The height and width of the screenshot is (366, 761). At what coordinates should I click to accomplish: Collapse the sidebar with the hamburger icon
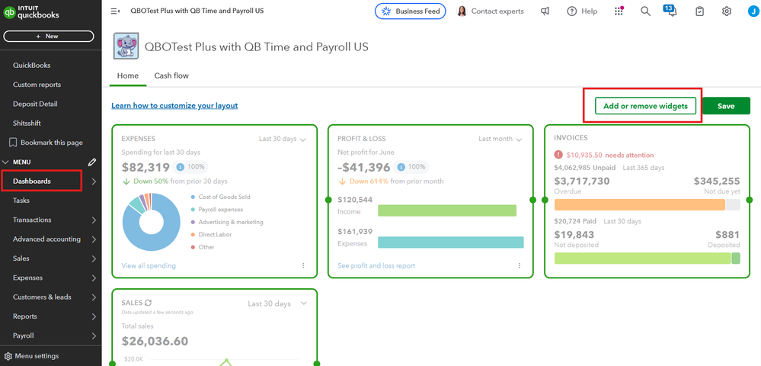(x=115, y=11)
